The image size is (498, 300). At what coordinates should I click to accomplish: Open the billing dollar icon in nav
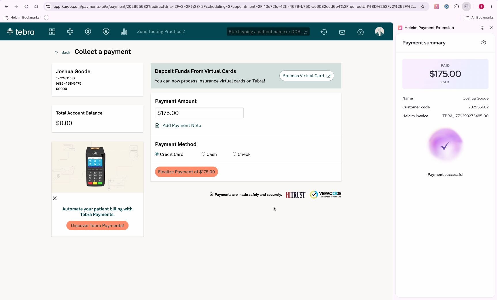point(88,32)
